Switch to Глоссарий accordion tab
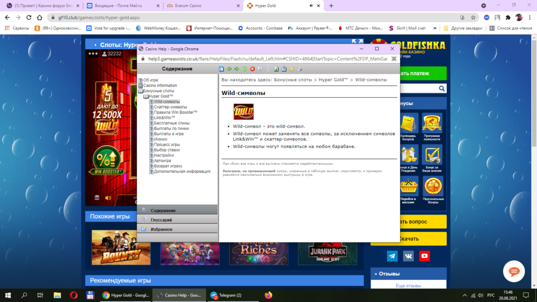The height and width of the screenshot is (302, 537). tap(177, 220)
